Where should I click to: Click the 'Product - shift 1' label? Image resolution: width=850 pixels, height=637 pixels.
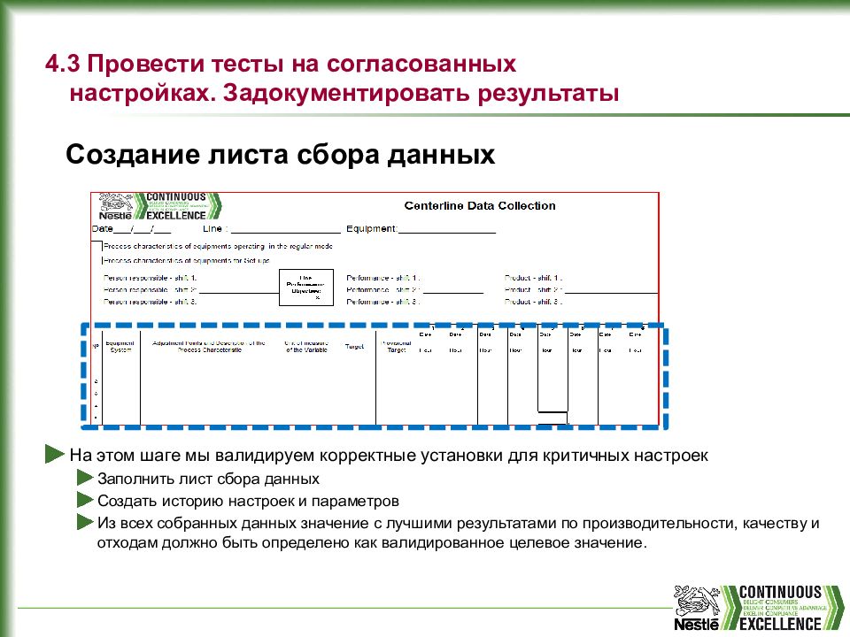point(533,278)
